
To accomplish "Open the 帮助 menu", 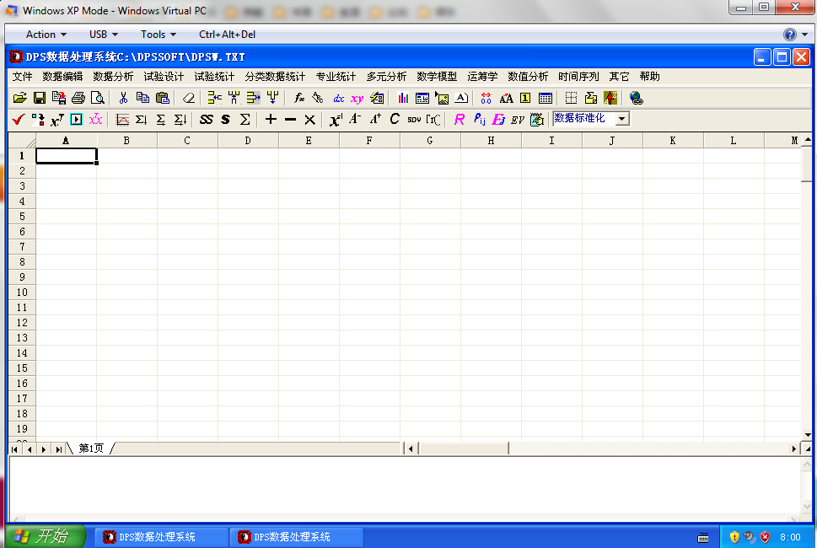I will (650, 77).
